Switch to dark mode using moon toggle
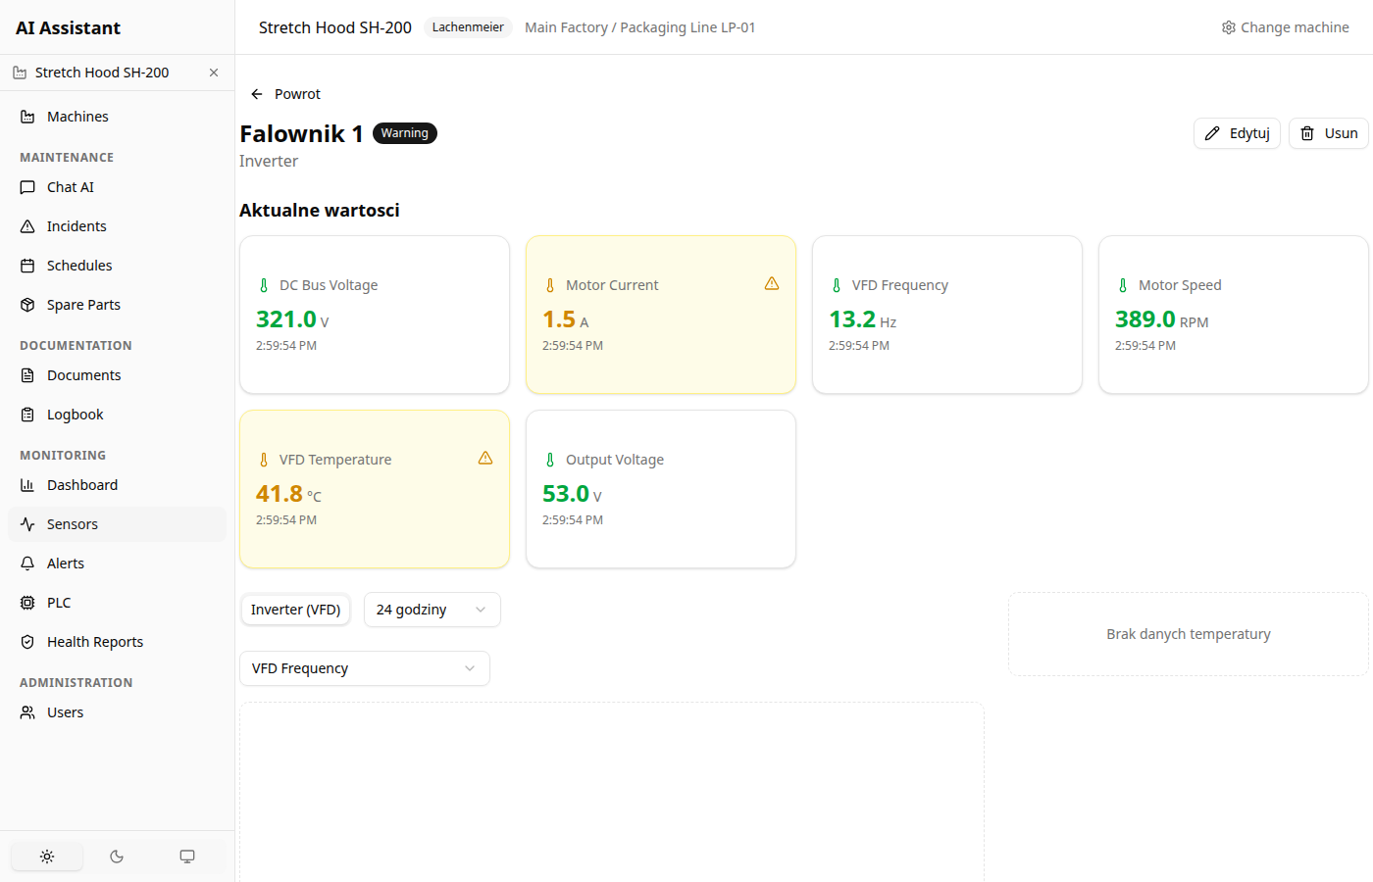The image size is (1373, 882). pos(117,856)
